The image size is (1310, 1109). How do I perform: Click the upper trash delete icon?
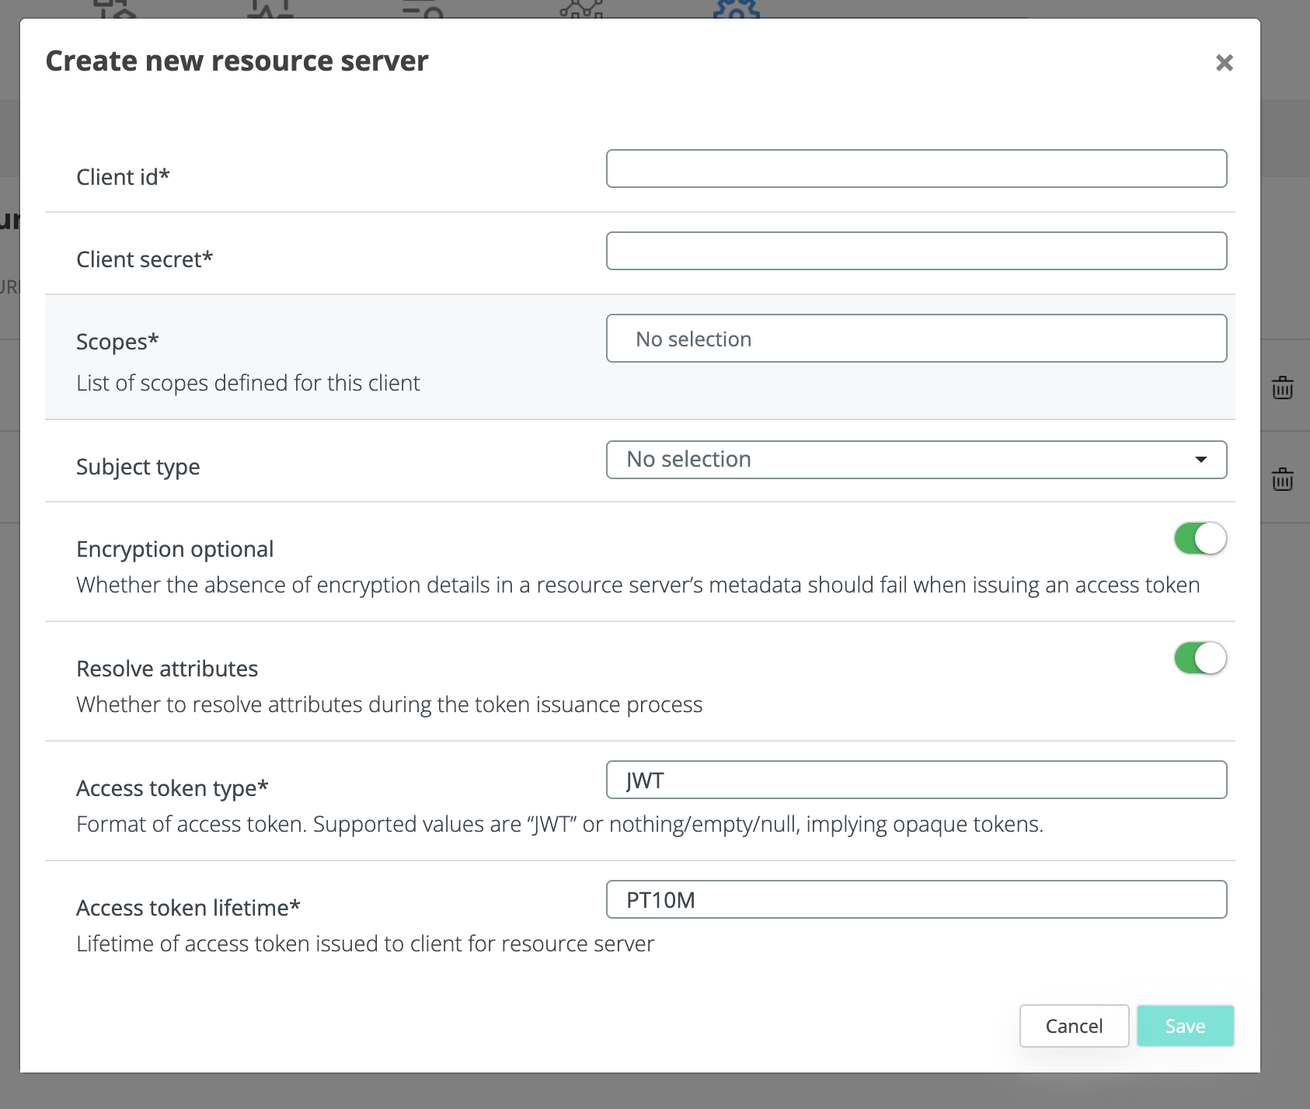pos(1282,387)
